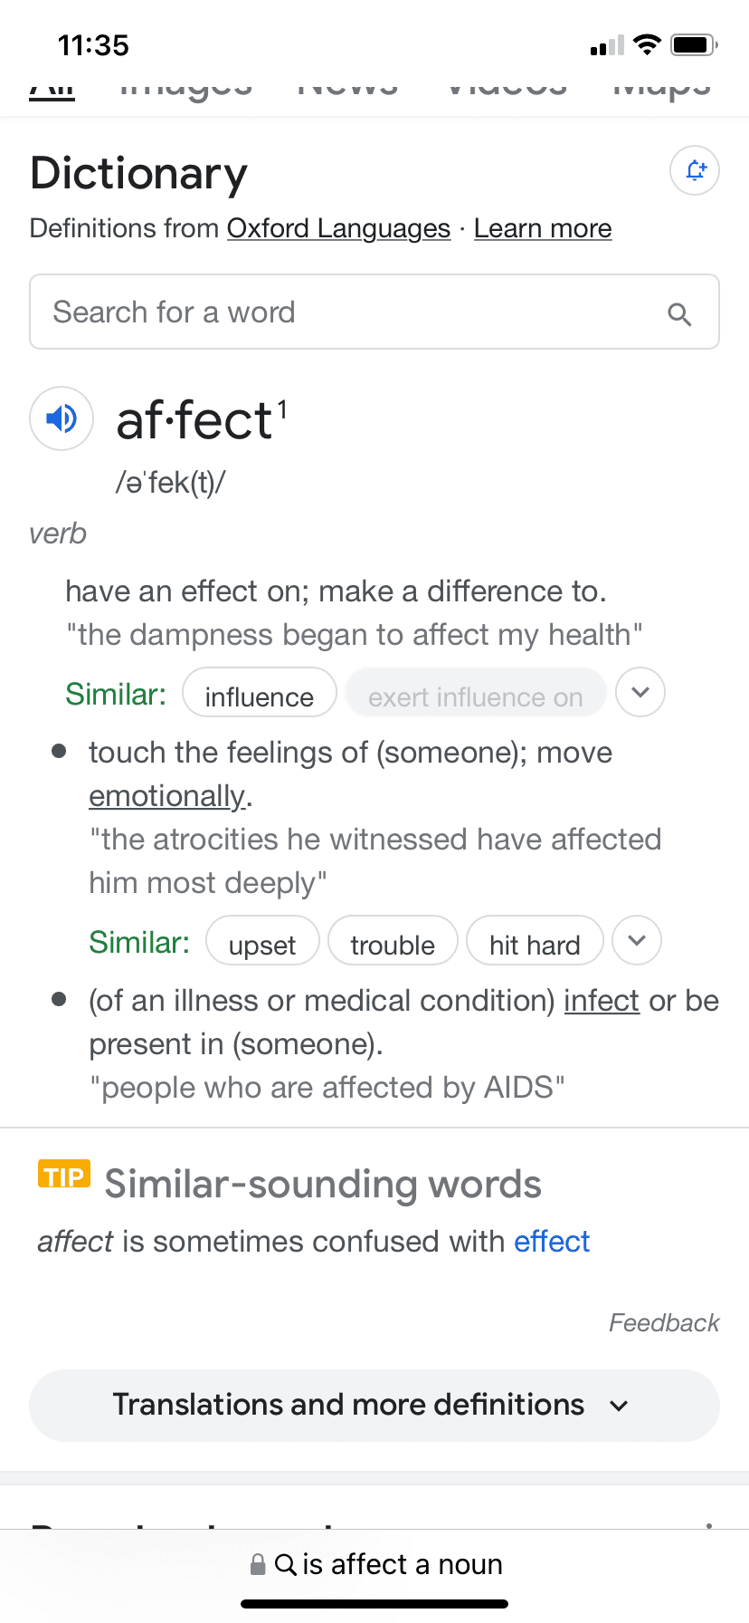Switch to the All results tab
The height and width of the screenshot is (1623, 749).
pos(52,90)
